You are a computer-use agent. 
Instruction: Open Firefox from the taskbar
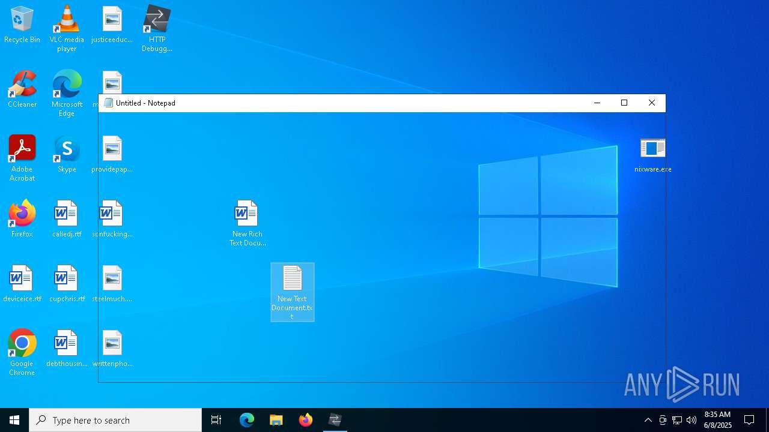(306, 420)
